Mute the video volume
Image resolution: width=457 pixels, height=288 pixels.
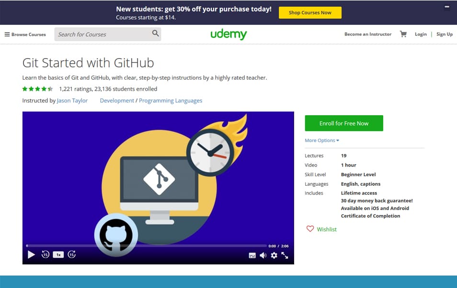tap(263, 255)
